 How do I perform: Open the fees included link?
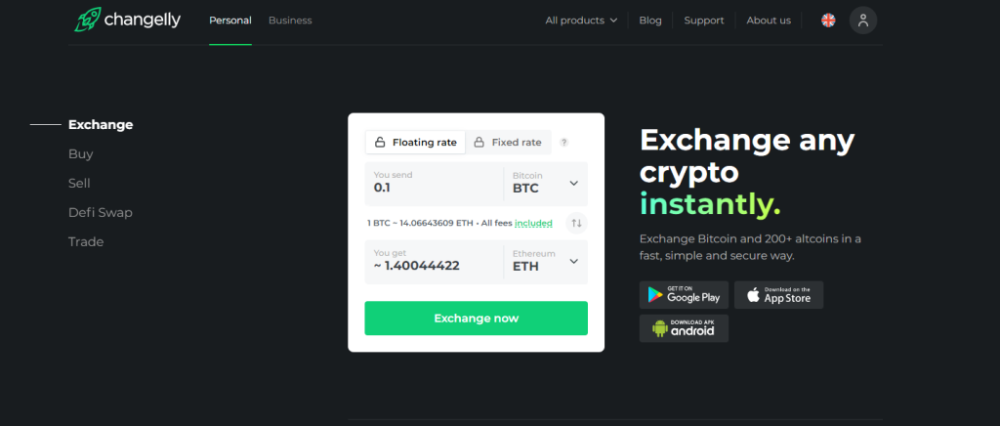coord(533,223)
